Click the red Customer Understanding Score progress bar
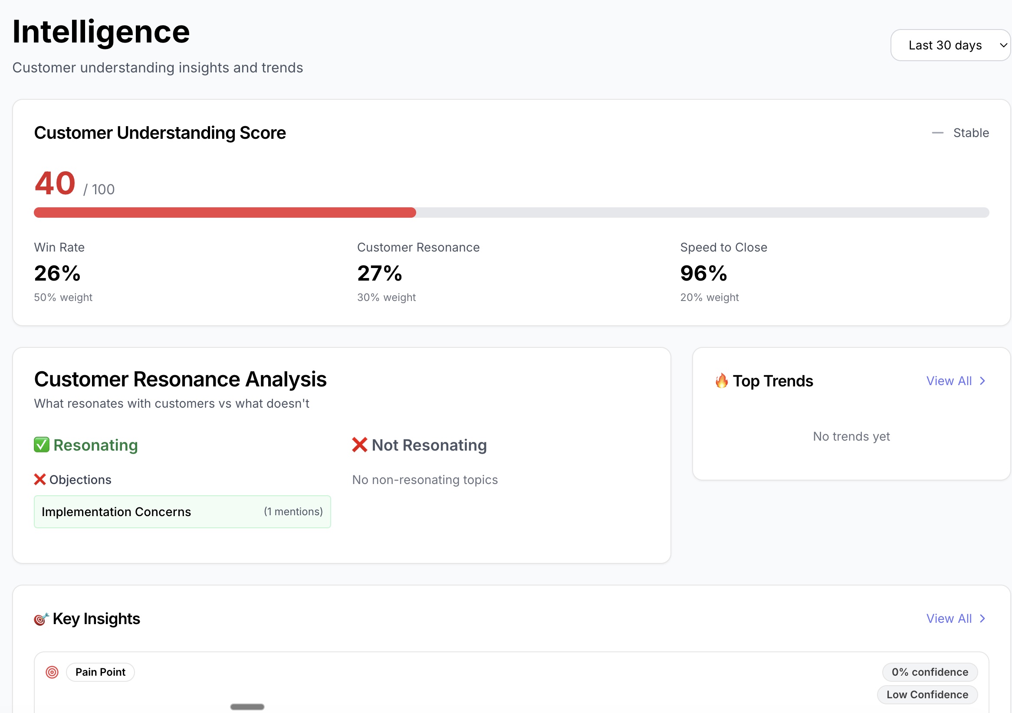The width and height of the screenshot is (1012, 713). pos(225,213)
